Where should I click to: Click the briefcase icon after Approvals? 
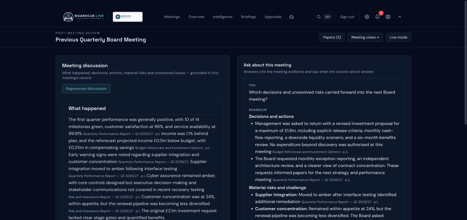[292, 17]
